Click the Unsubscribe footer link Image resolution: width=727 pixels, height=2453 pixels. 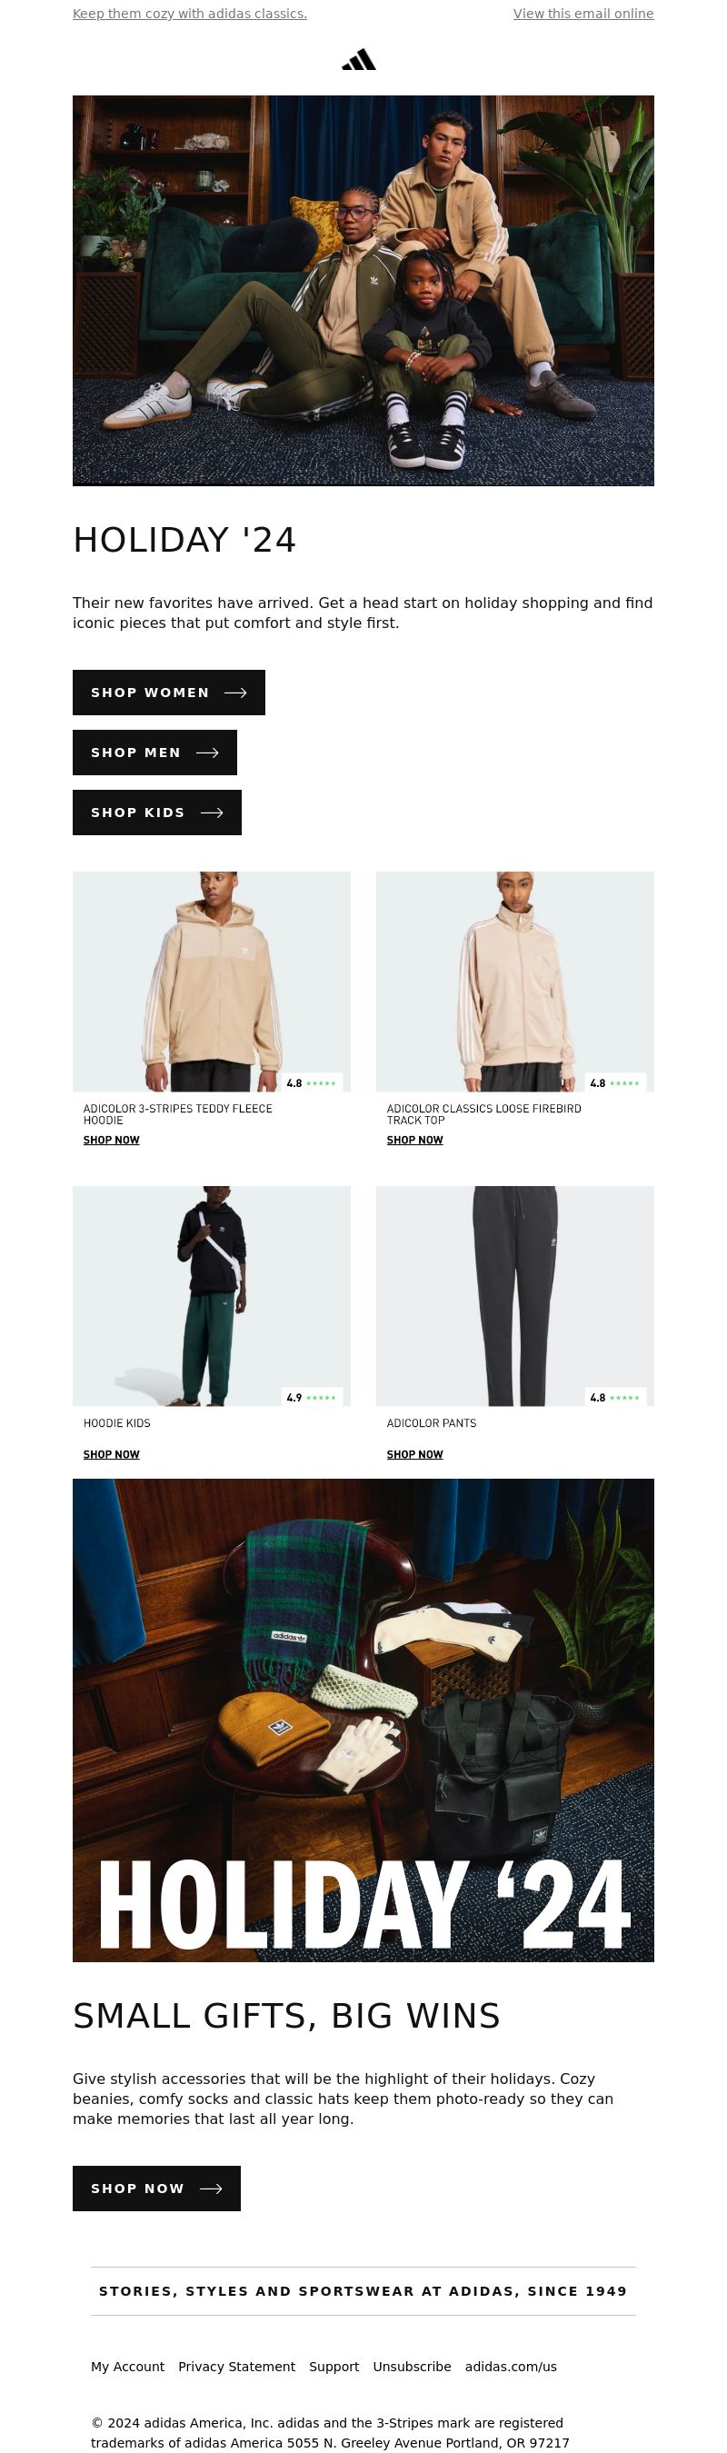coord(412,2367)
